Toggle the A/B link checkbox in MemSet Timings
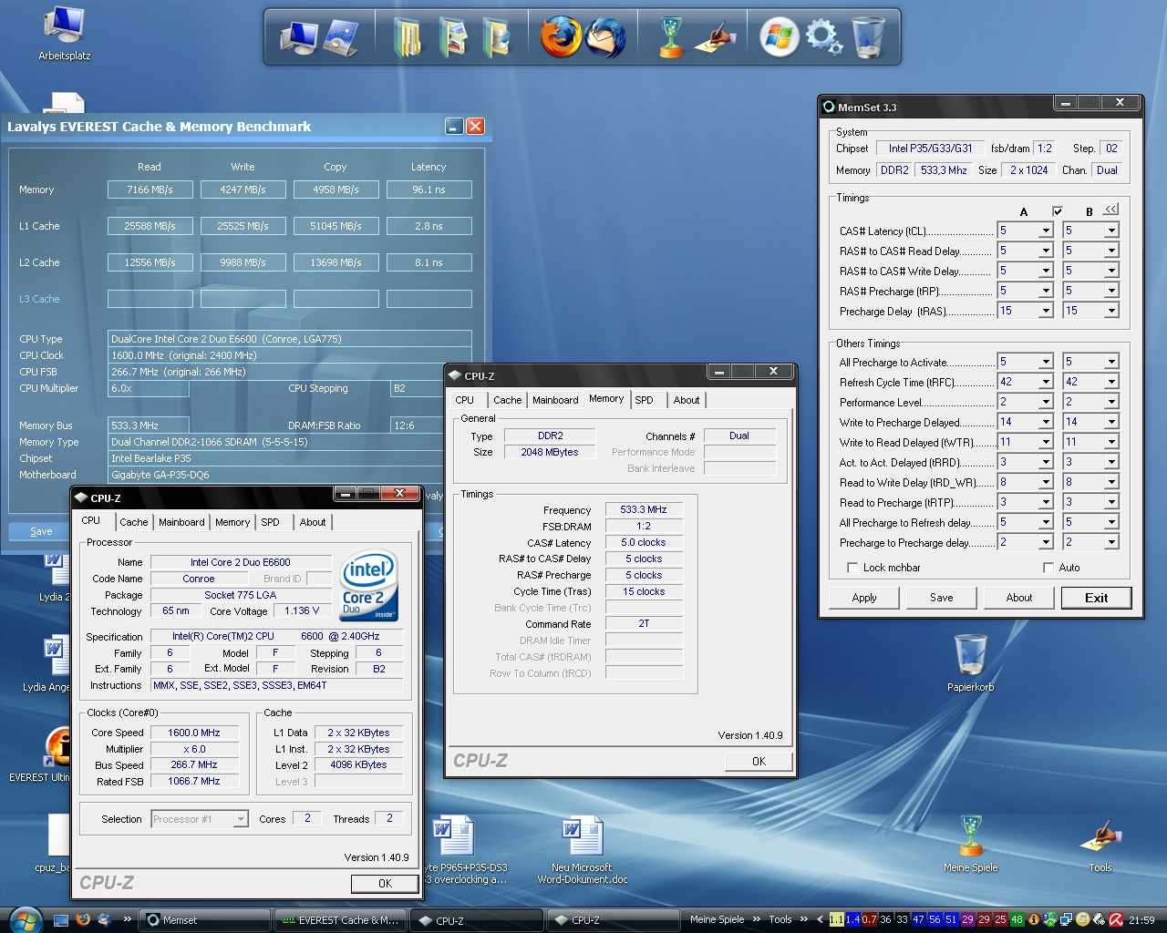Viewport: 1167px width, 933px height. pyautogui.click(x=1058, y=211)
